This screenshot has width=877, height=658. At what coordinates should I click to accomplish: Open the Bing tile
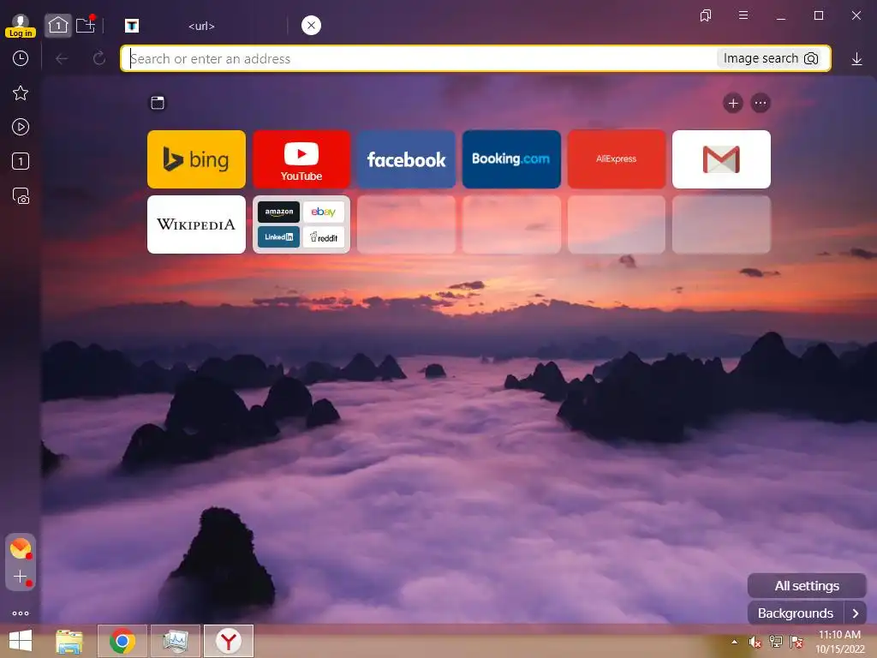point(196,159)
